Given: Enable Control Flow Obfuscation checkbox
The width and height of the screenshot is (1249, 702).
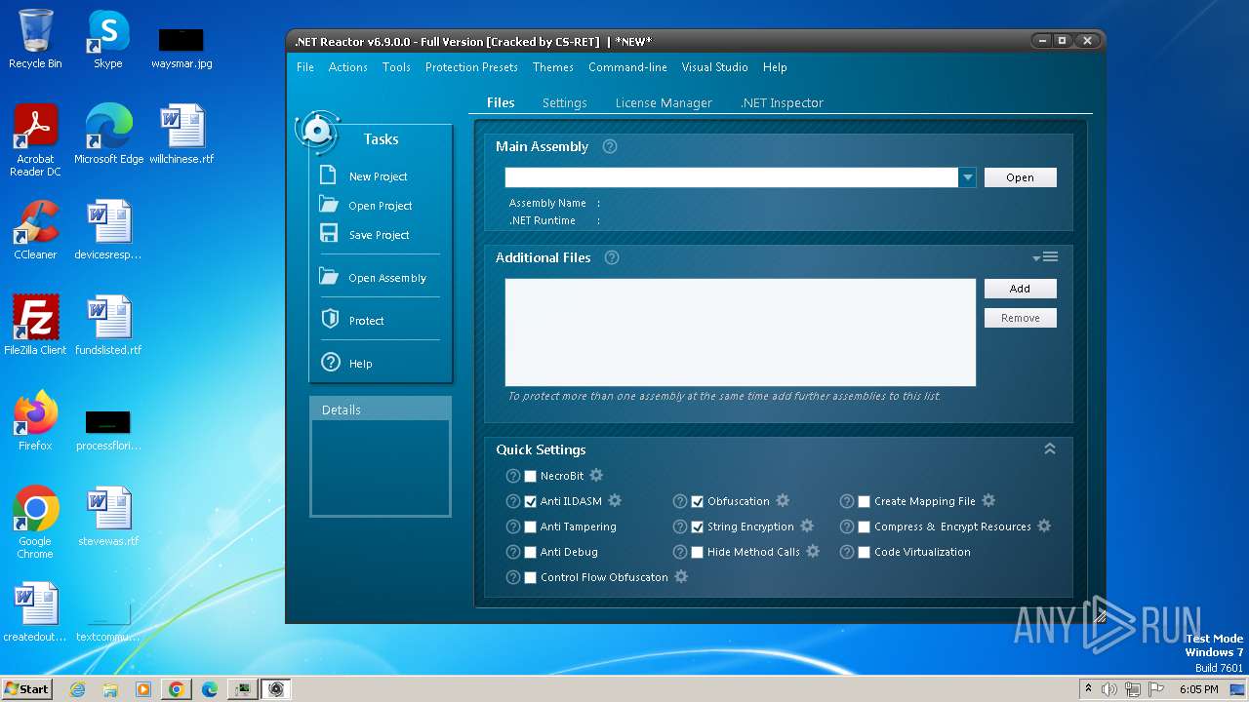Looking at the screenshot, I should point(531,577).
